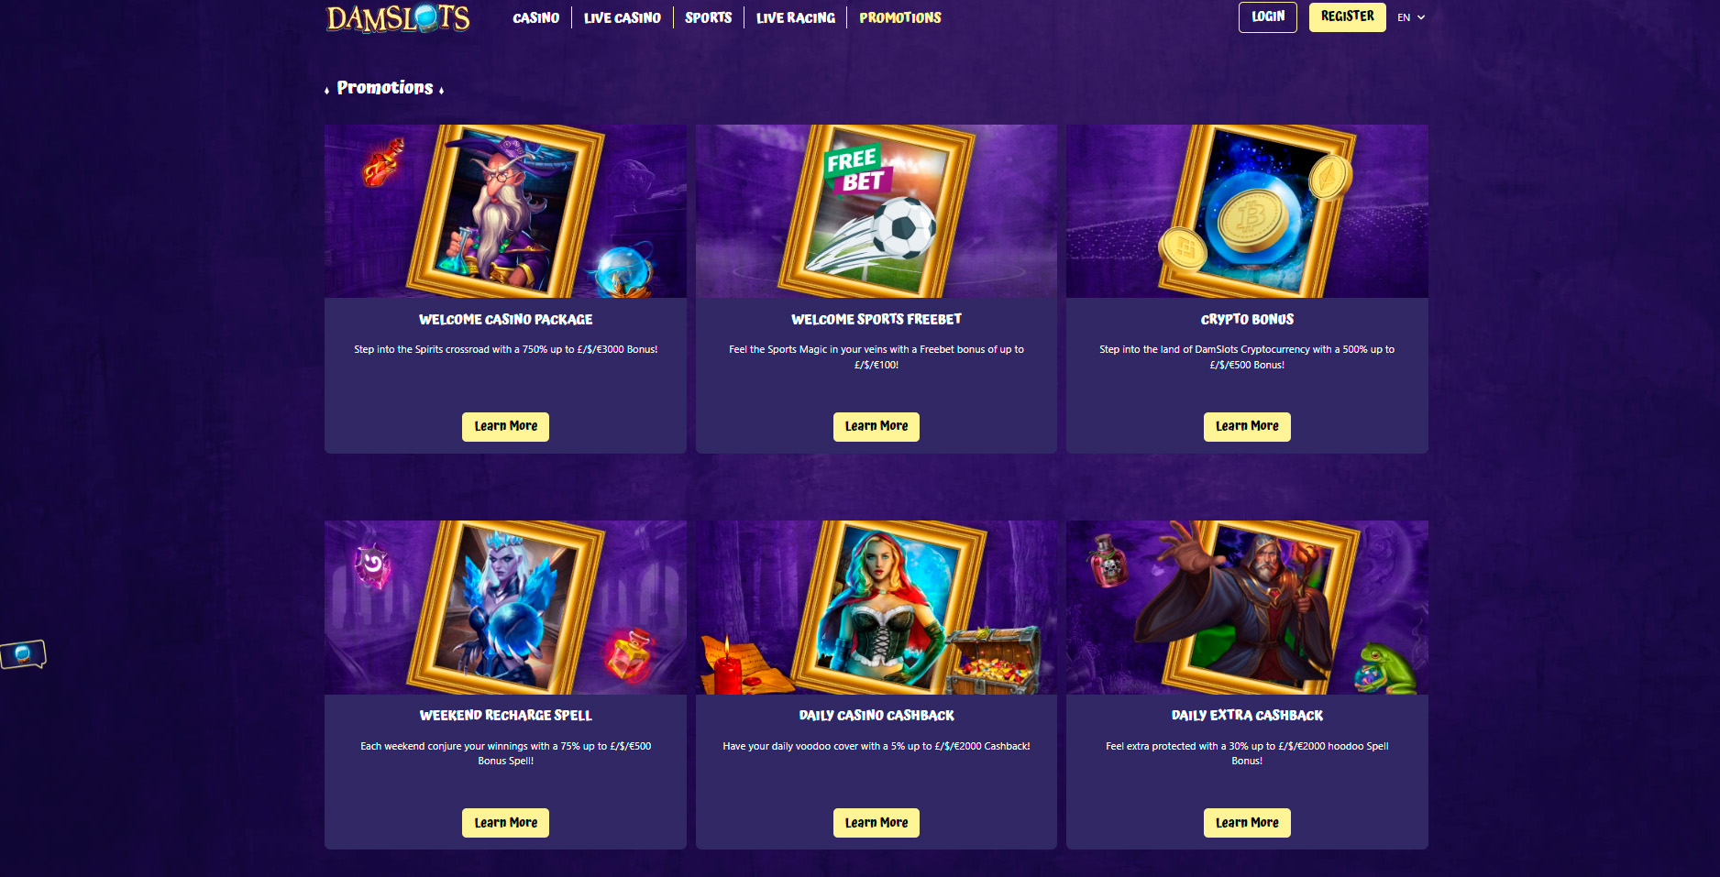The image size is (1720, 877).
Task: Learn more about Welcome Sports Freebet
Action: (876, 426)
